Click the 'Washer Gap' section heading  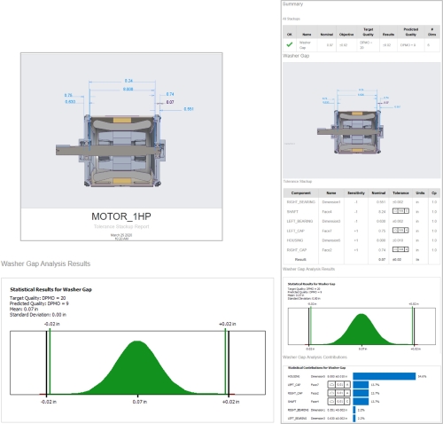point(296,56)
